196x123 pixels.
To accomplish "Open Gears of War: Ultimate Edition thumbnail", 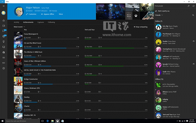I will [x=18, y=63].
